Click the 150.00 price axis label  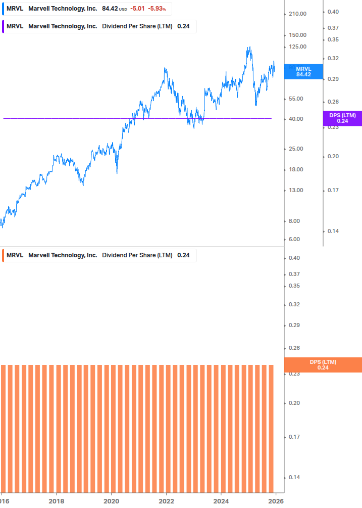(297, 35)
